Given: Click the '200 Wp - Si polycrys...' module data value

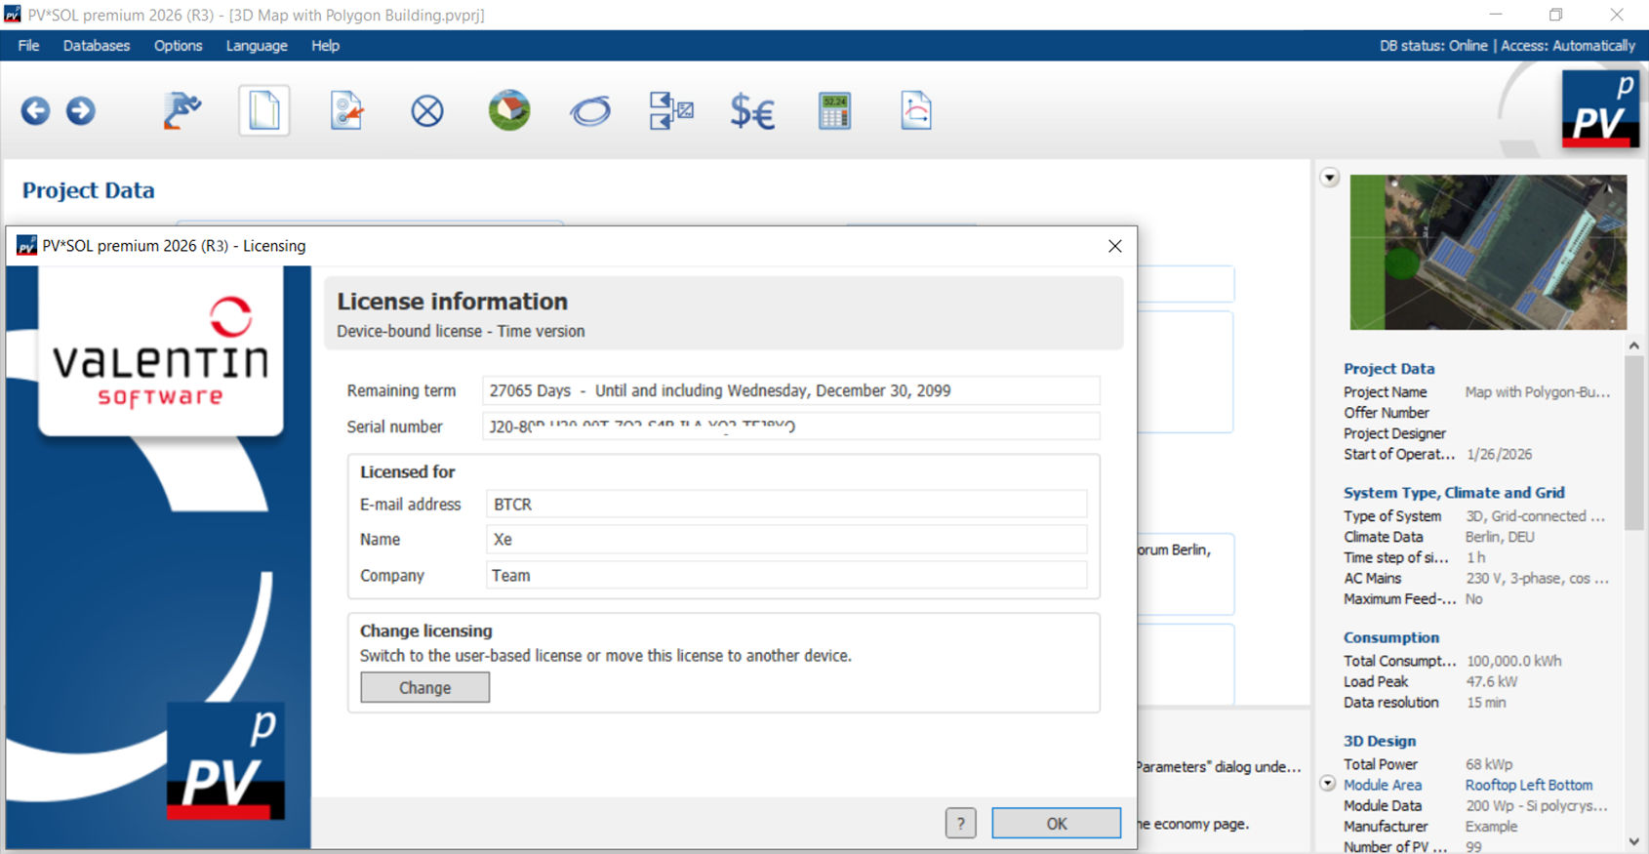Looking at the screenshot, I should [1537, 805].
